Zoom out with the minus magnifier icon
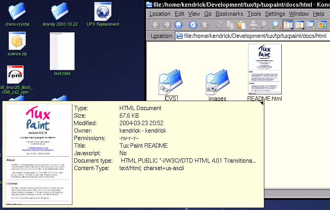 coord(276,25)
